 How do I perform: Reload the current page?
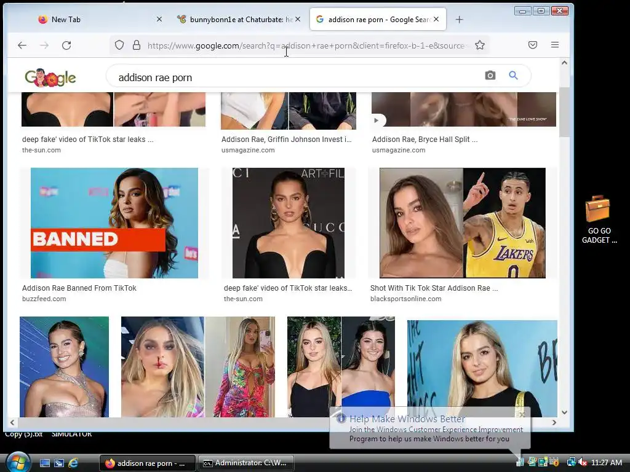click(66, 45)
